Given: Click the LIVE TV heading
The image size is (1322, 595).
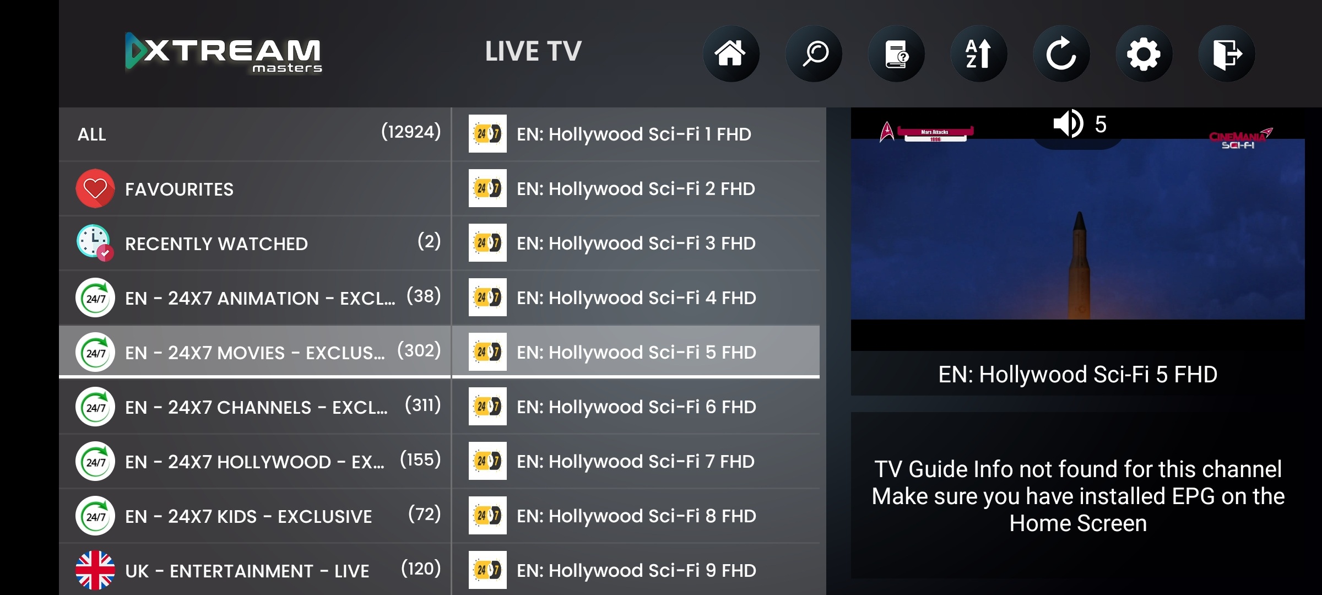Looking at the screenshot, I should click(532, 51).
